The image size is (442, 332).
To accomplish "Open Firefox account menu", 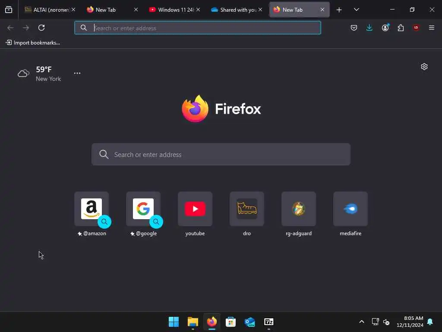I will coord(385,28).
